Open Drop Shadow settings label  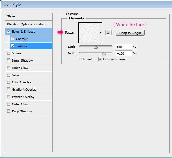tap(22, 111)
